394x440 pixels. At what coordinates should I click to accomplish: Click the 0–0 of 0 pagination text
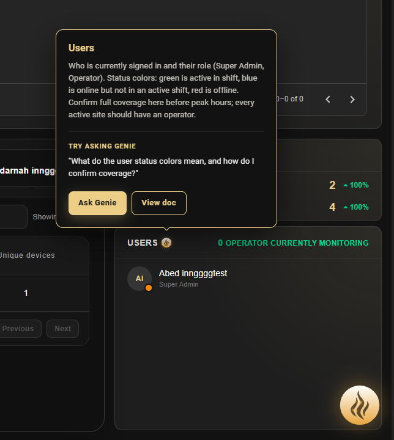290,99
